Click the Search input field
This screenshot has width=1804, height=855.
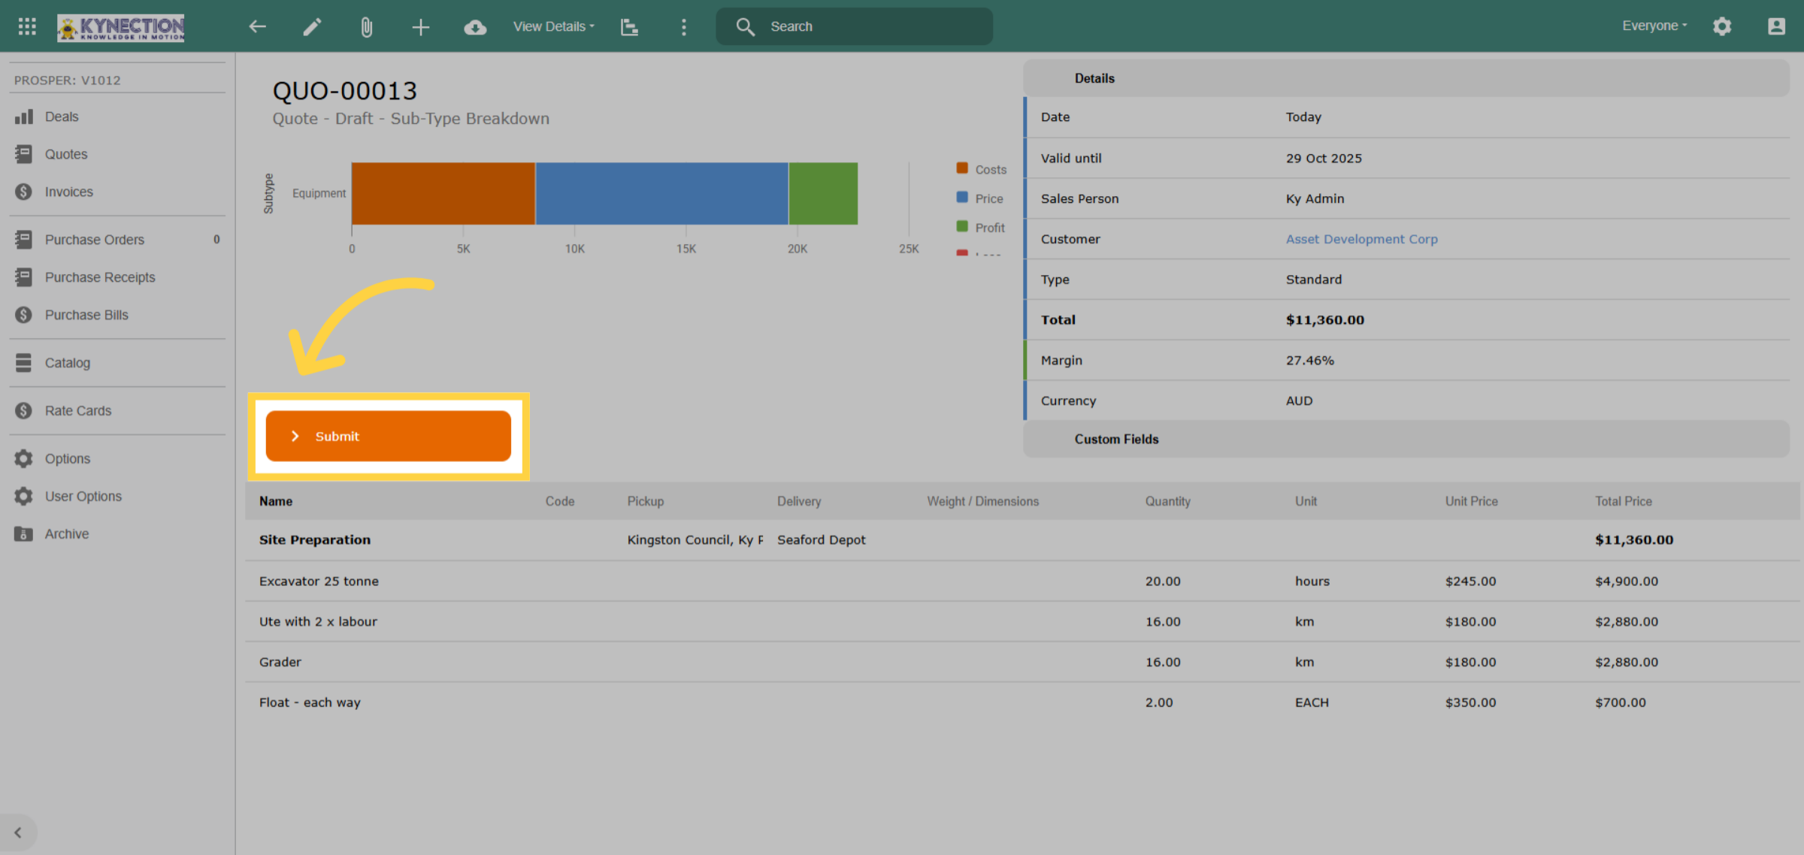coord(854,26)
